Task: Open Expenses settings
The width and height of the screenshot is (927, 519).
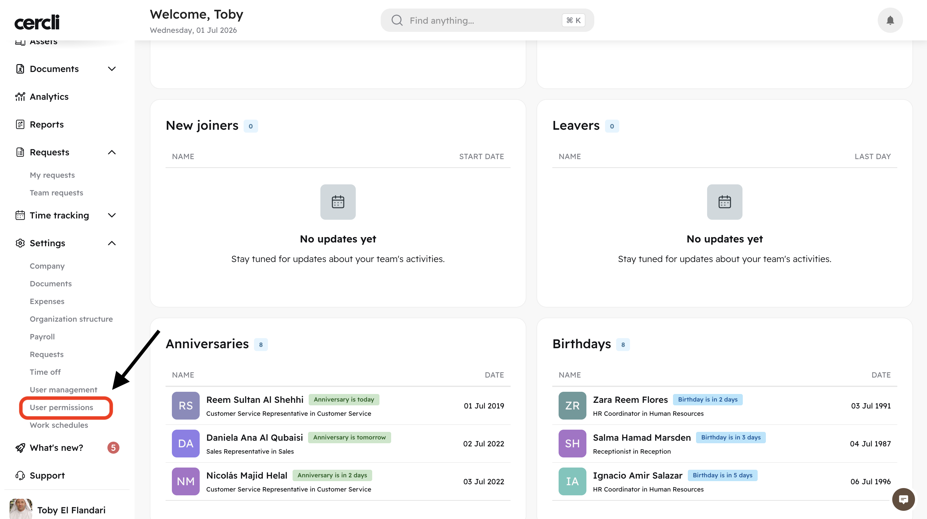Action: 47,301
